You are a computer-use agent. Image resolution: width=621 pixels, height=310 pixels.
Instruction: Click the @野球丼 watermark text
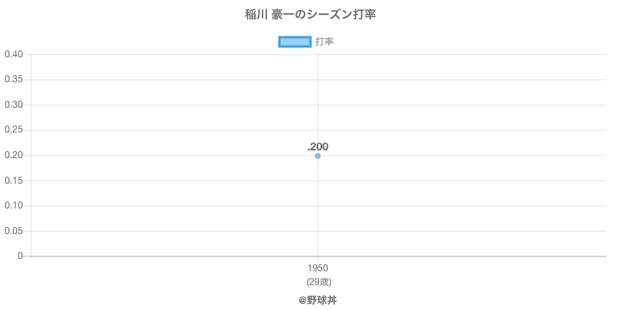(317, 299)
